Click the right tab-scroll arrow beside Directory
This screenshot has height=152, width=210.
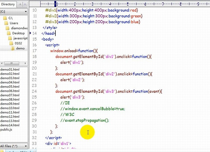[x=25, y=4]
